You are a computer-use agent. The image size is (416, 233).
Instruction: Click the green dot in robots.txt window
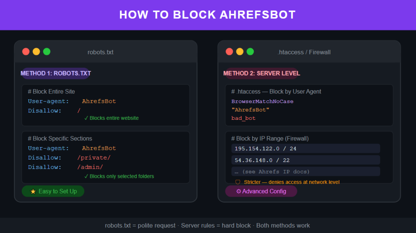point(47,52)
